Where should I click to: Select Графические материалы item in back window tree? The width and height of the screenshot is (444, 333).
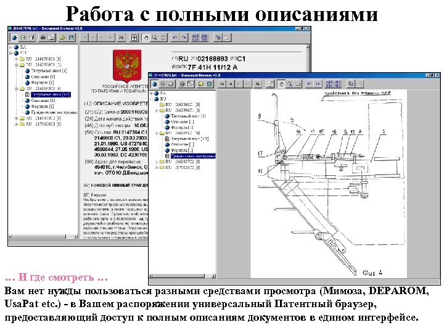(x=54, y=112)
